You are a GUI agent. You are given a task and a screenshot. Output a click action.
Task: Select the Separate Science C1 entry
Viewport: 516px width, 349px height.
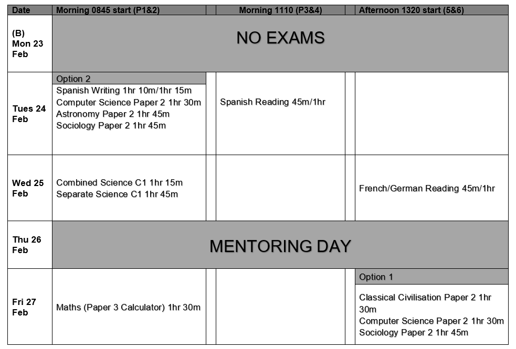pyautogui.click(x=117, y=194)
